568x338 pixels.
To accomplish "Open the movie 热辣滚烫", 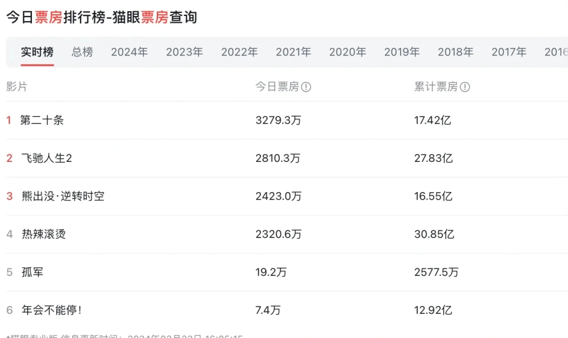I will pyautogui.click(x=44, y=234).
